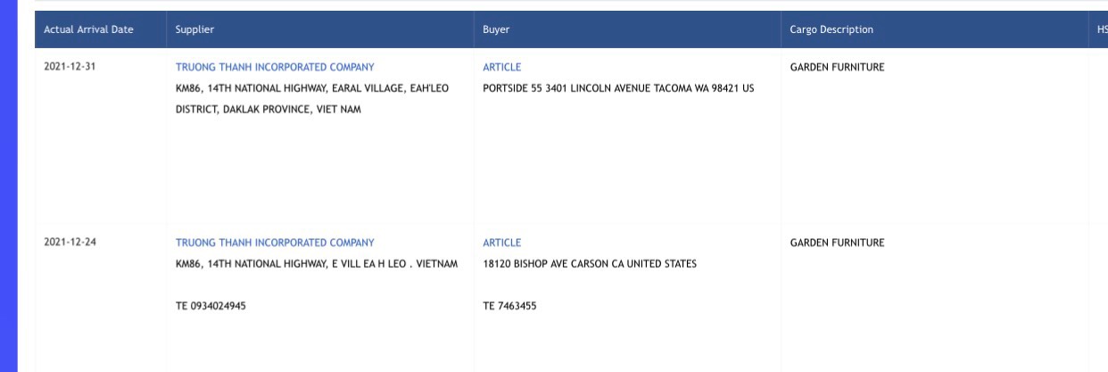1108x372 pixels.
Task: Click the Tacoma WA buyer address
Action: [617, 88]
